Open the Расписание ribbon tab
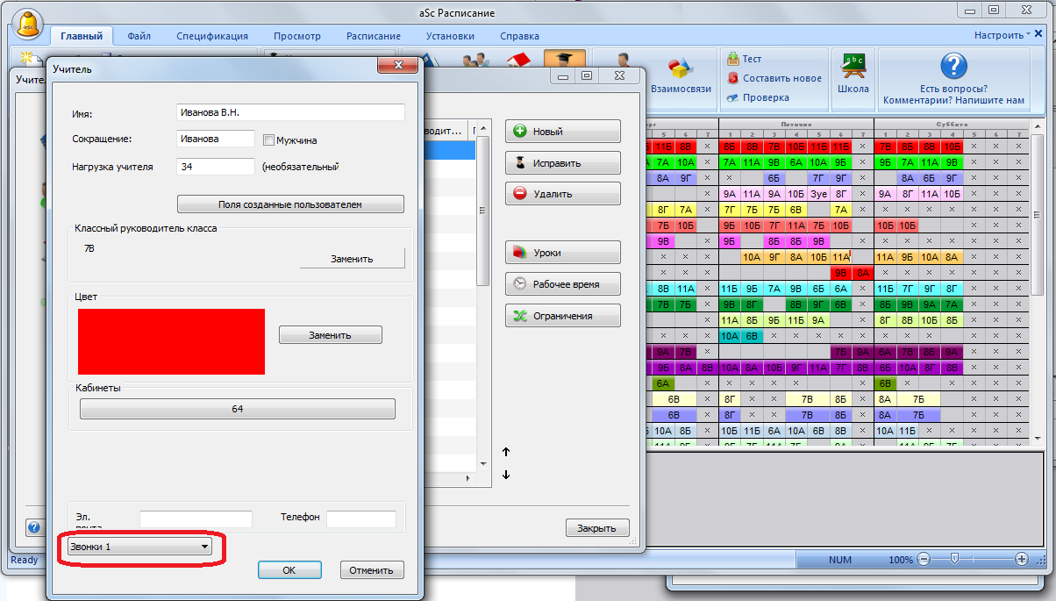1056x601 pixels. (373, 36)
